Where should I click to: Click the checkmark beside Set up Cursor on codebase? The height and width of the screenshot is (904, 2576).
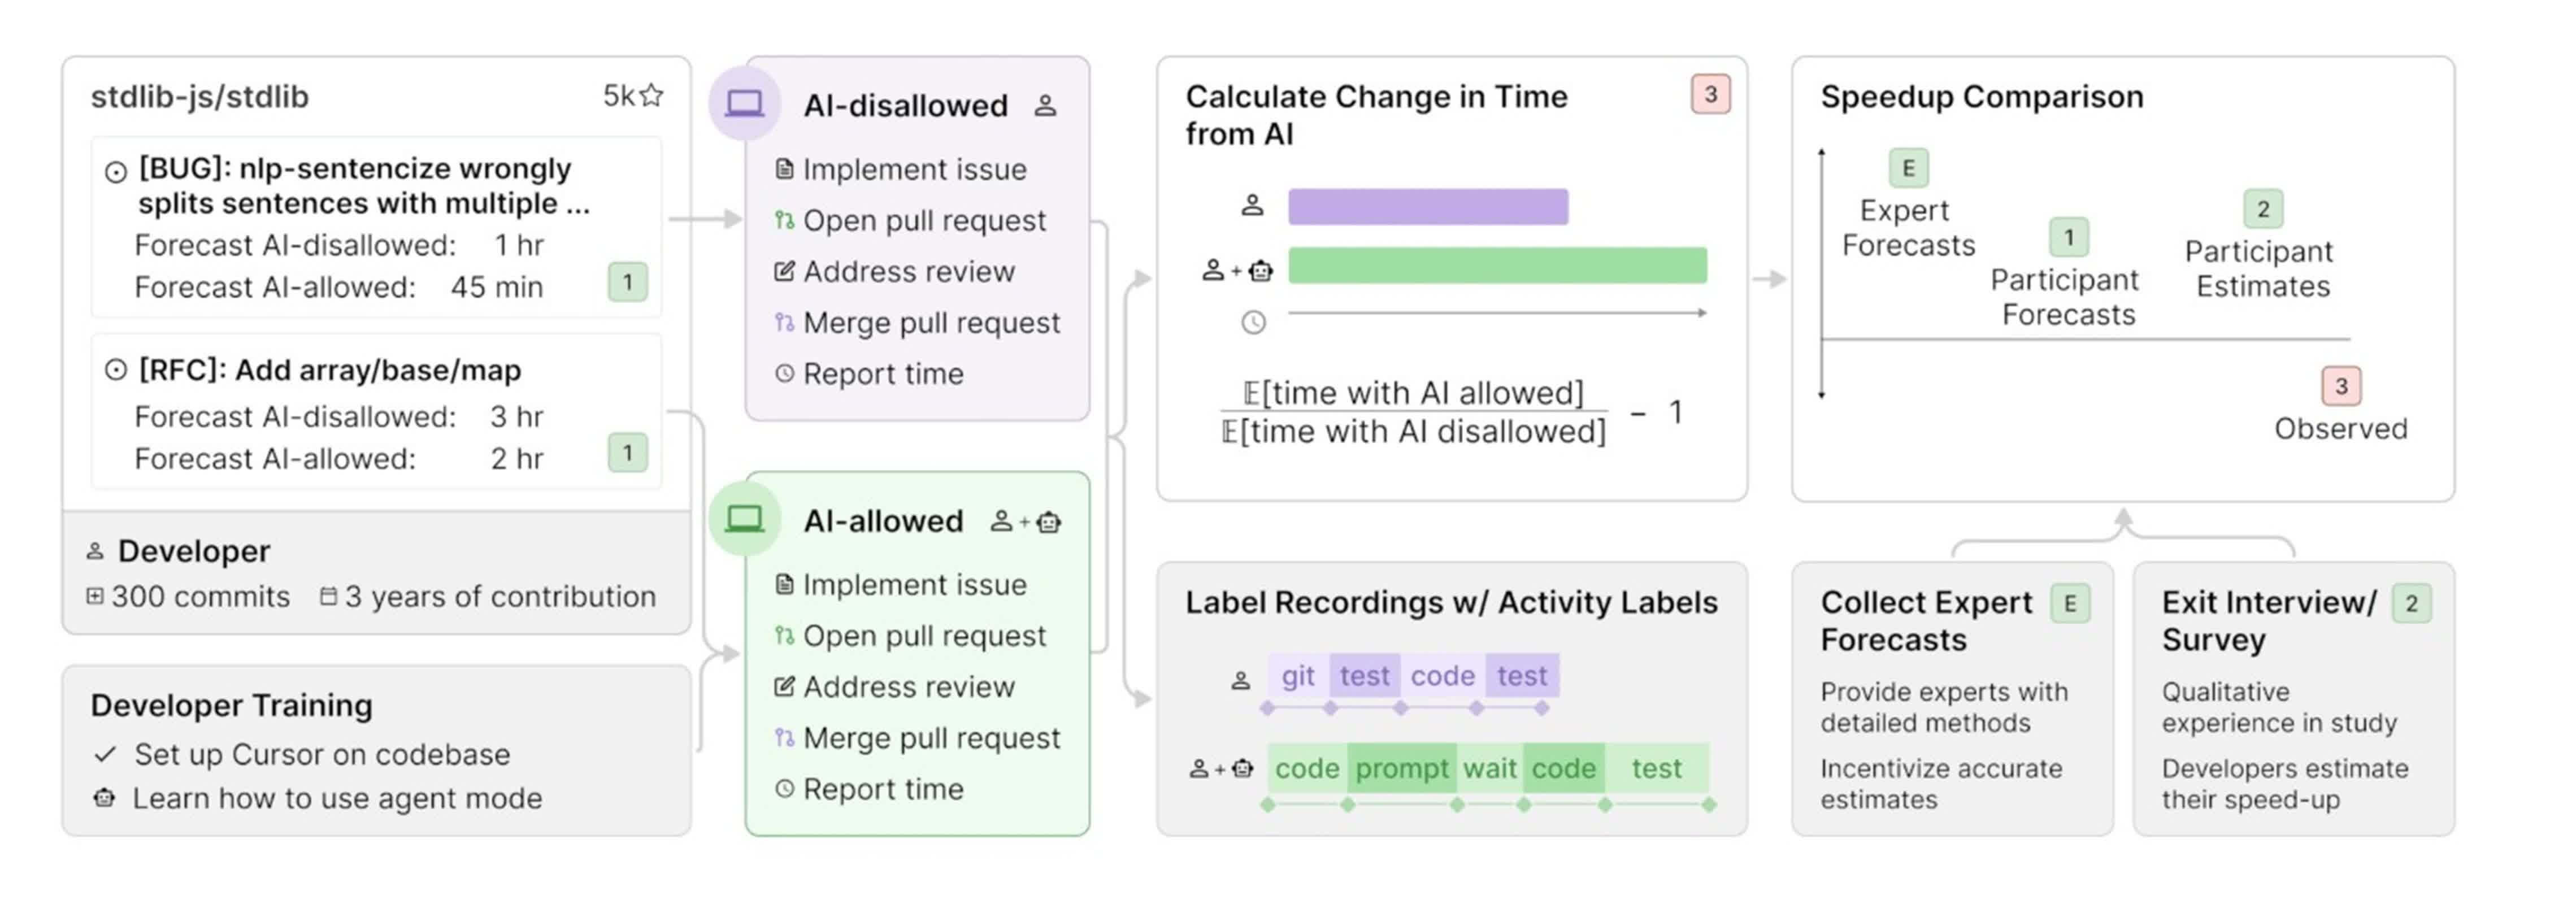[x=105, y=754]
